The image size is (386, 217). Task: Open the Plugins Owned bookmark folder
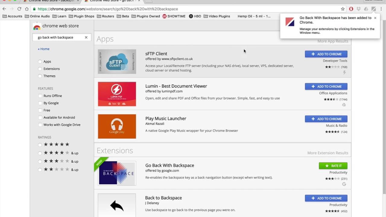[146, 16]
